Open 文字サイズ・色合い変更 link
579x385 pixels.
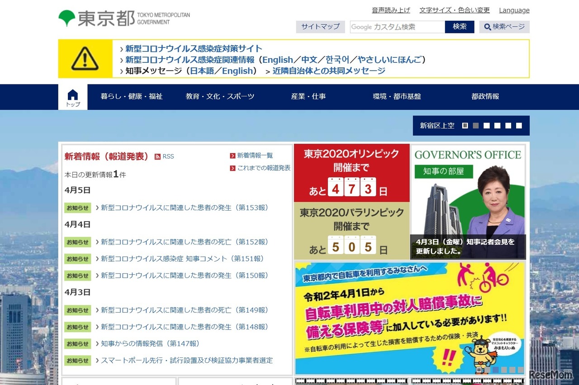455,10
